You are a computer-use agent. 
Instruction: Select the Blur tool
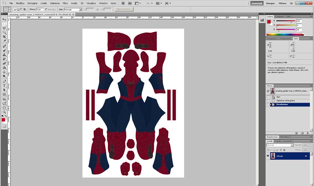pyautogui.click(x=4, y=72)
